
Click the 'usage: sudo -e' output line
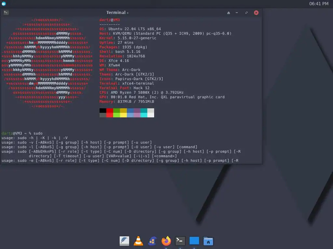click(x=120, y=161)
